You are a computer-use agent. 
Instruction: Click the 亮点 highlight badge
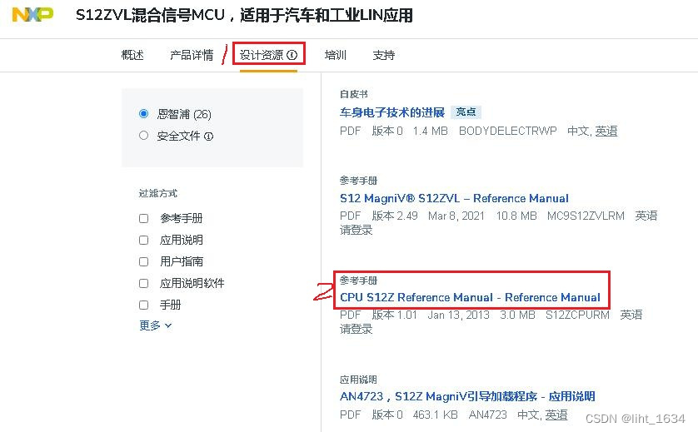point(466,112)
